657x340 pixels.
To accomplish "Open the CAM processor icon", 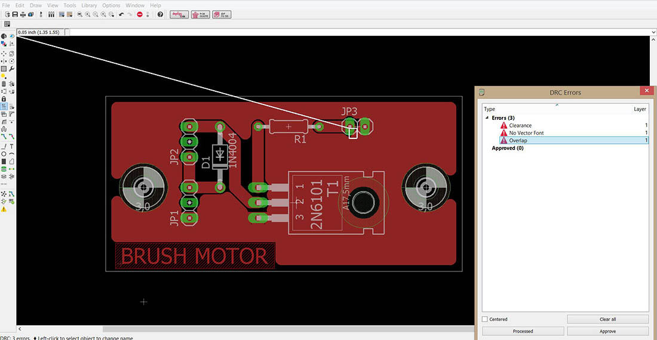I will click(30, 14).
